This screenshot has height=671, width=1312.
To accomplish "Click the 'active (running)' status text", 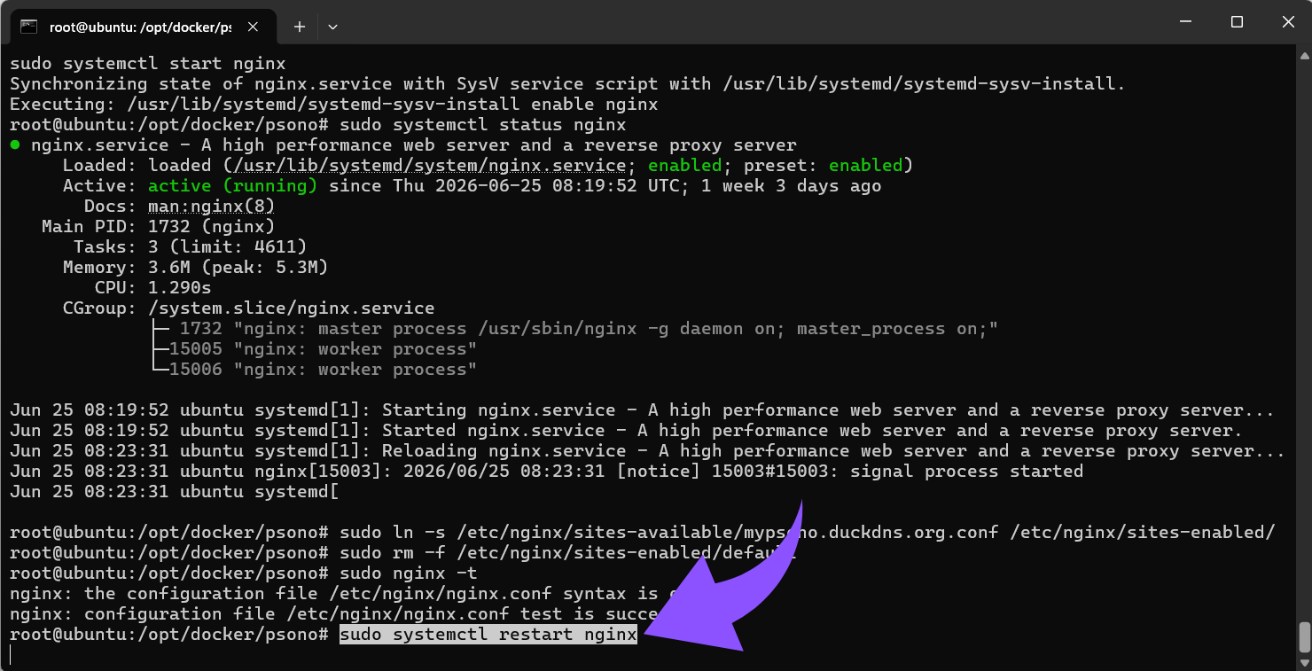I will pos(232,186).
